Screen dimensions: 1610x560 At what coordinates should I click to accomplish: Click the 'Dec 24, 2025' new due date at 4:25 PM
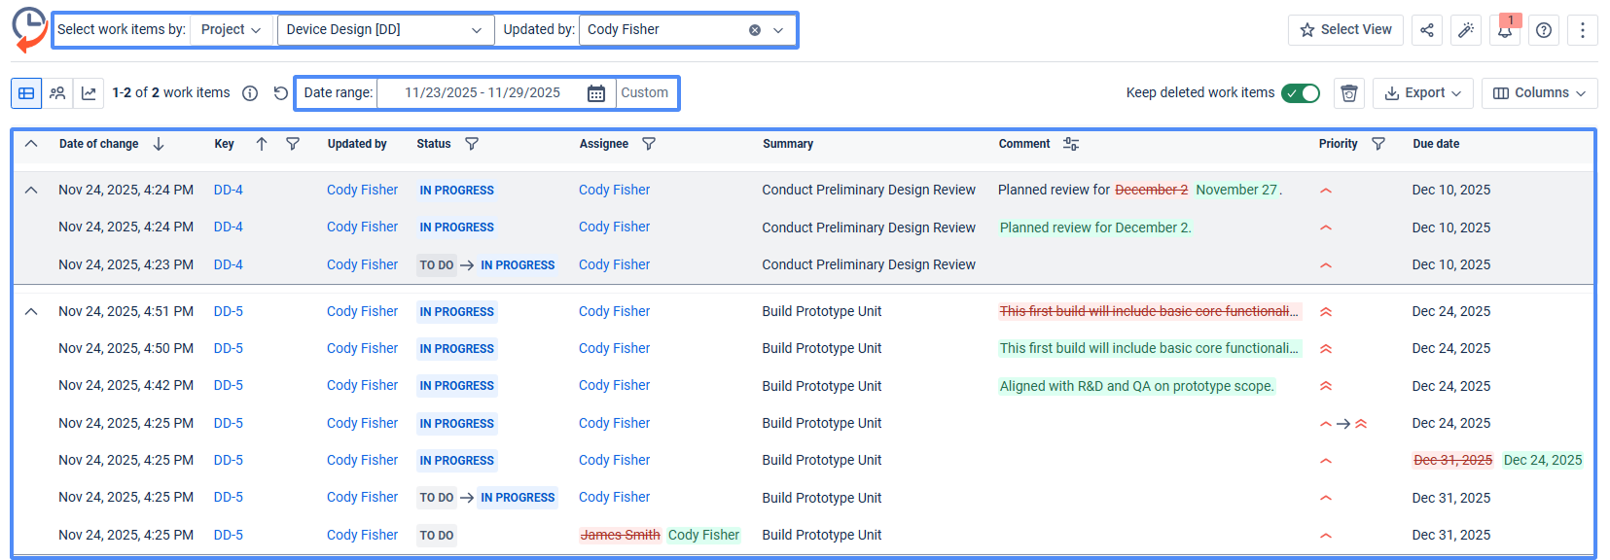1543,461
